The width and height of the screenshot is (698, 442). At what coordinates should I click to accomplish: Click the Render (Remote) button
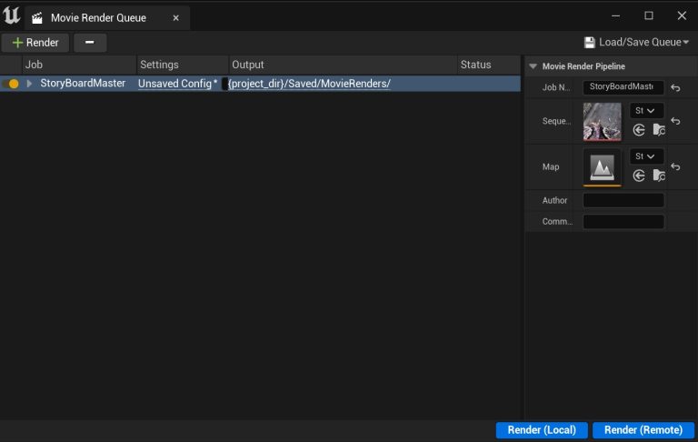click(x=643, y=430)
